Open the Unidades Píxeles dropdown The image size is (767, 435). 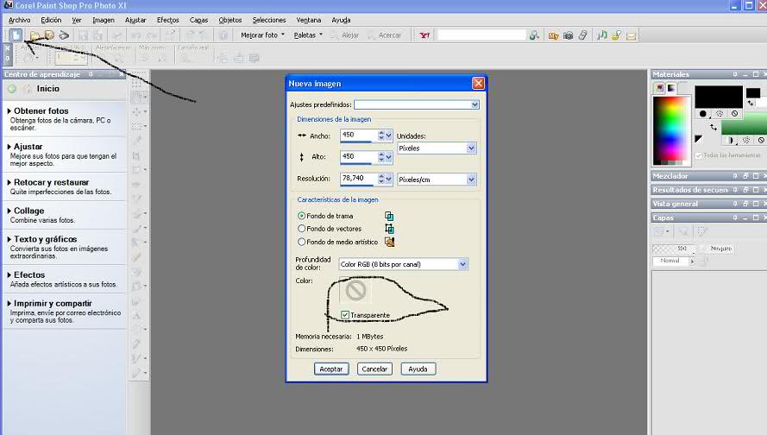click(470, 148)
